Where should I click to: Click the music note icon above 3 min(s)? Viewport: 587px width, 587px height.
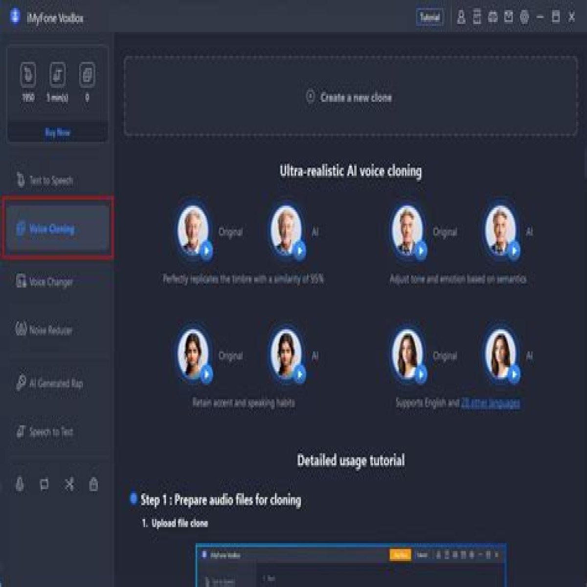(58, 75)
